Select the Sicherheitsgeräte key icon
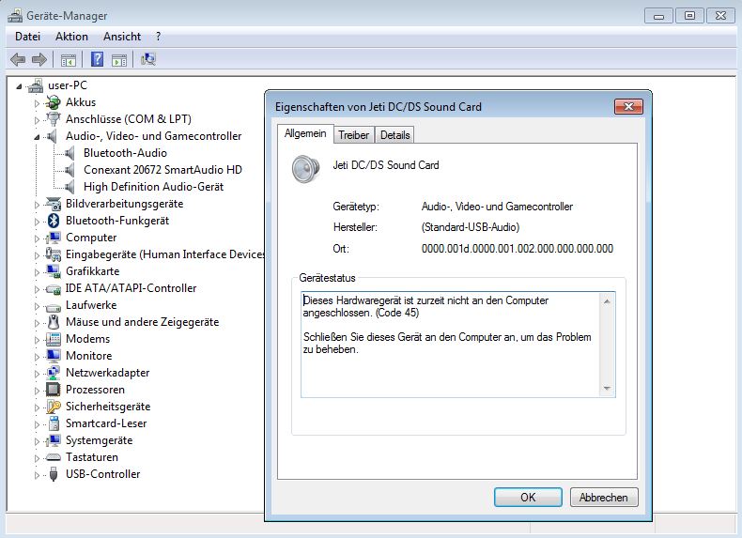 pyautogui.click(x=54, y=407)
